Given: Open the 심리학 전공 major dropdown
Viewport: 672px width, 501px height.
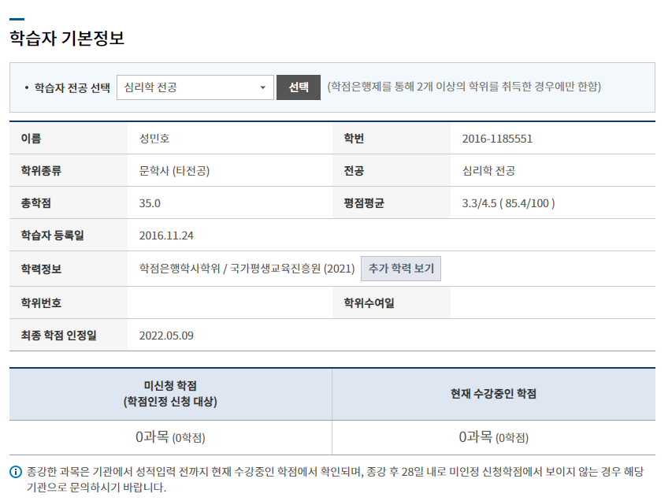Looking at the screenshot, I should click(195, 87).
